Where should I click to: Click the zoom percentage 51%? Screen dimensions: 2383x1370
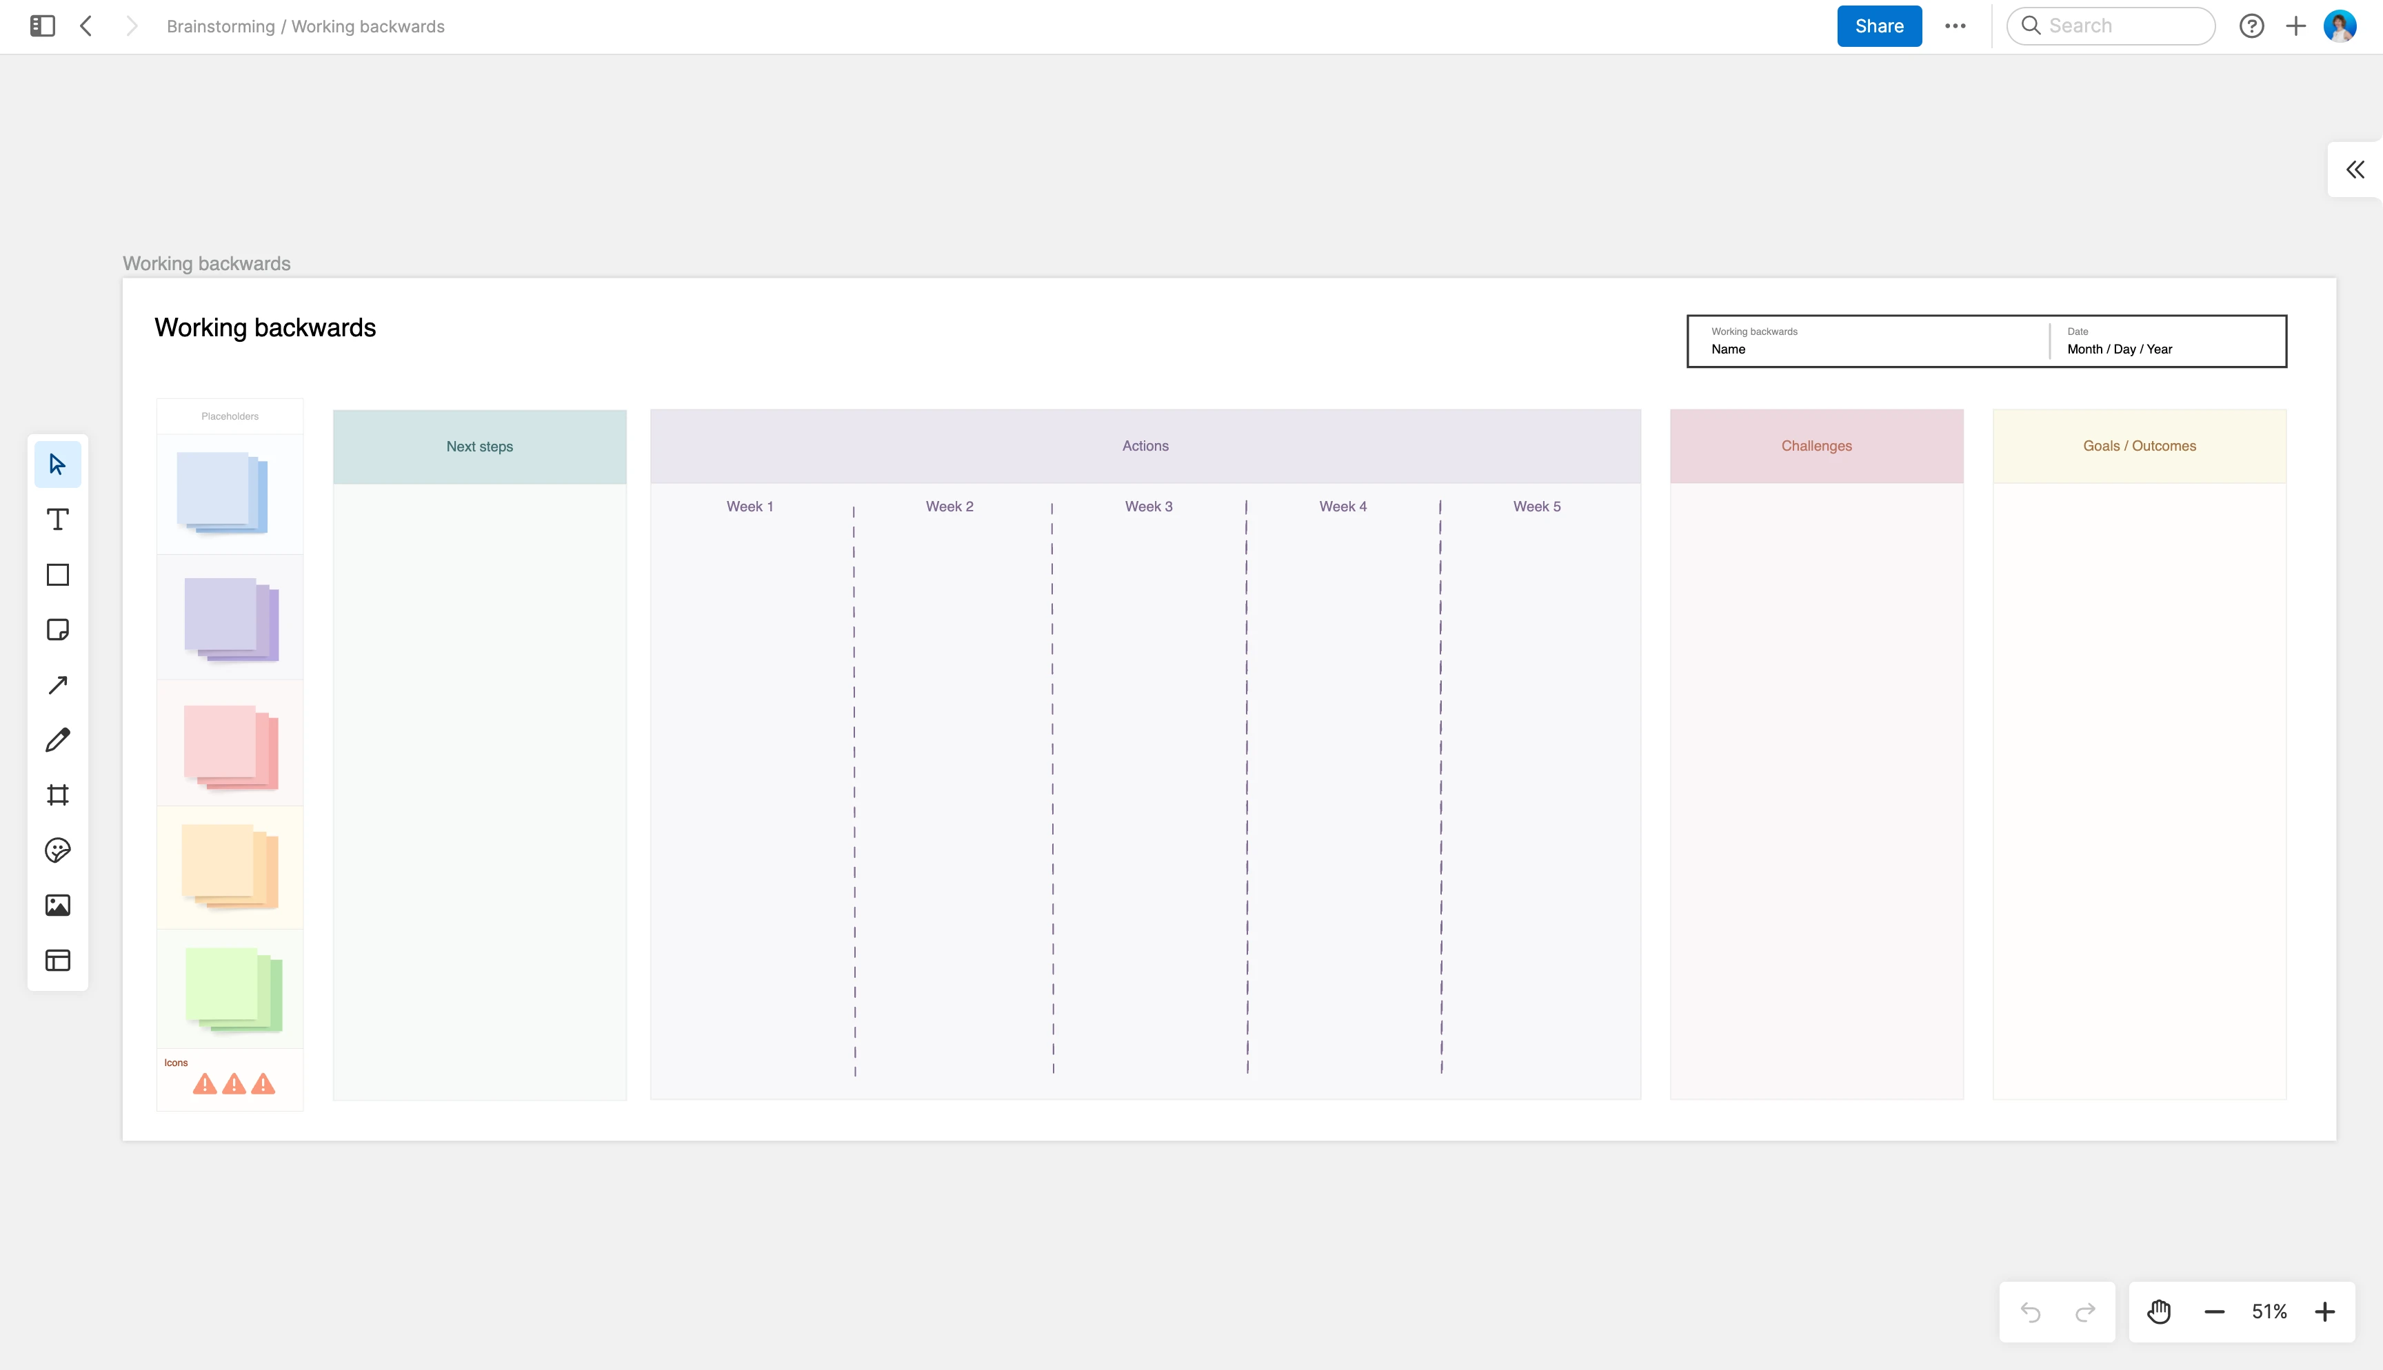pos(2269,1311)
